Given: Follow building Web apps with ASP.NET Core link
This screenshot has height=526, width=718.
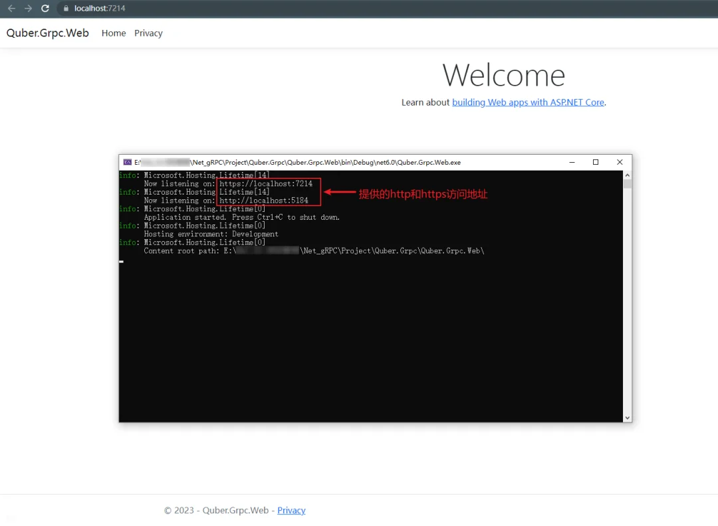Looking at the screenshot, I should coord(528,102).
